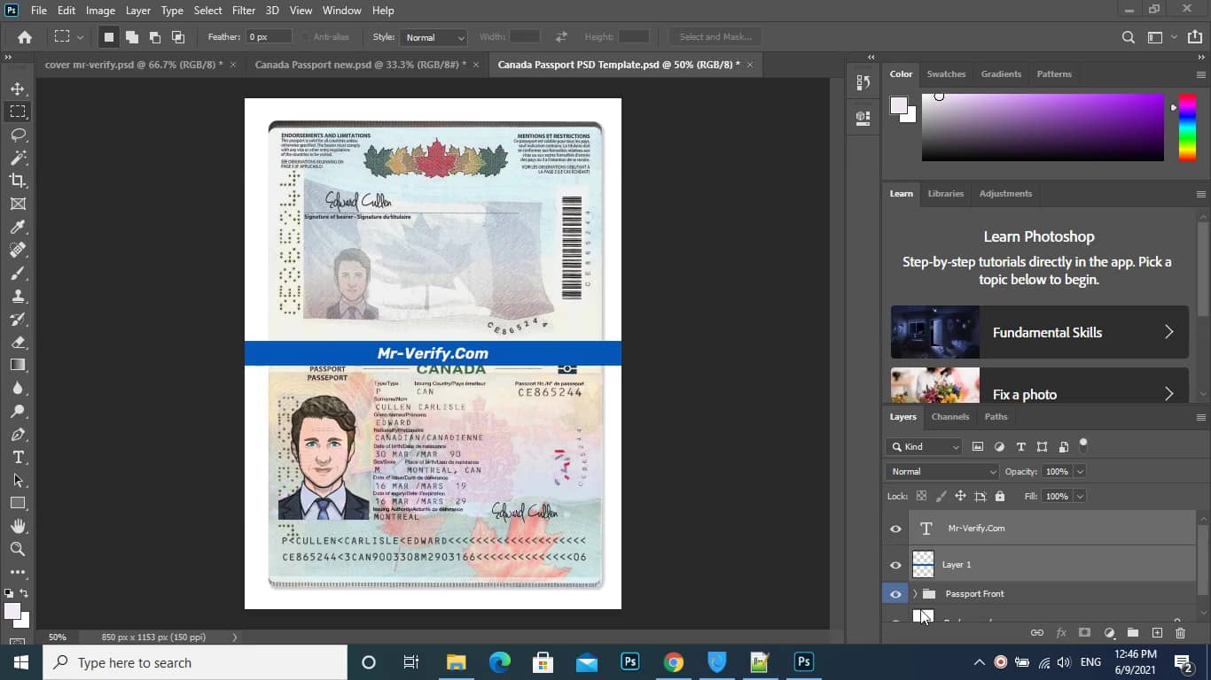The height and width of the screenshot is (680, 1211).
Task: Select the Pen tool
Action: tap(18, 435)
